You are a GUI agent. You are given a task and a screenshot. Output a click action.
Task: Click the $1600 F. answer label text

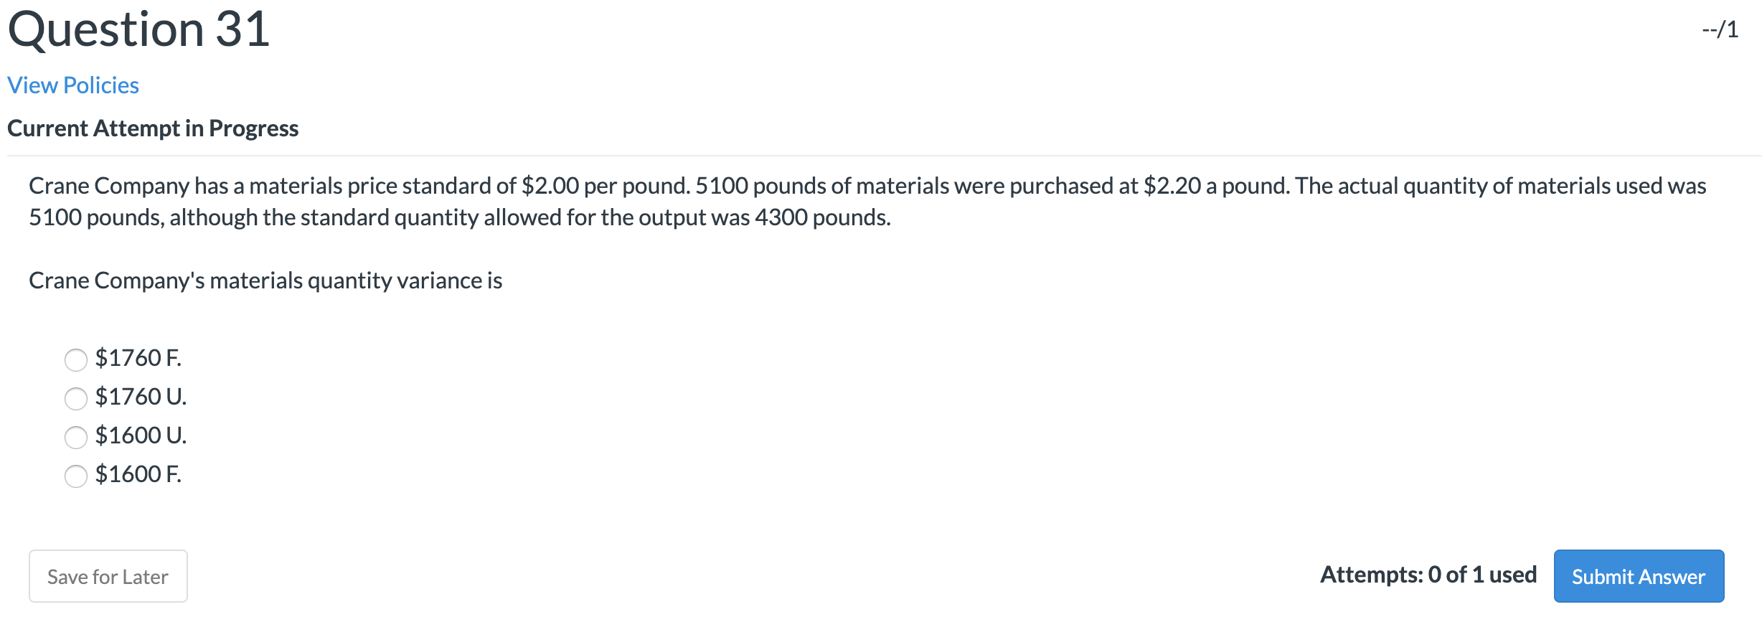(138, 474)
